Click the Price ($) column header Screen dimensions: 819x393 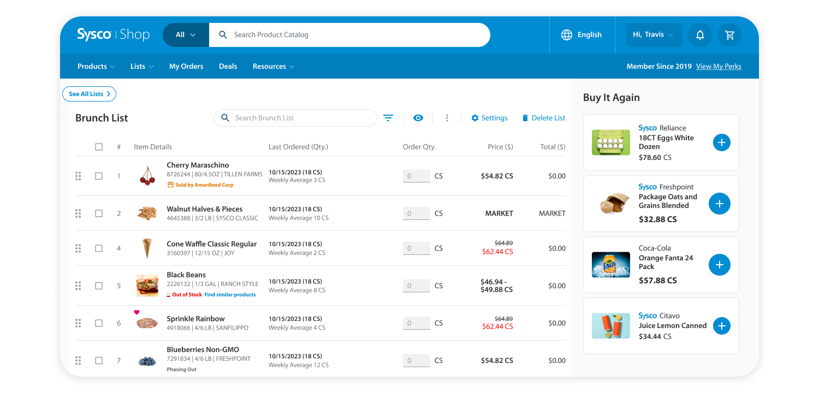501,147
